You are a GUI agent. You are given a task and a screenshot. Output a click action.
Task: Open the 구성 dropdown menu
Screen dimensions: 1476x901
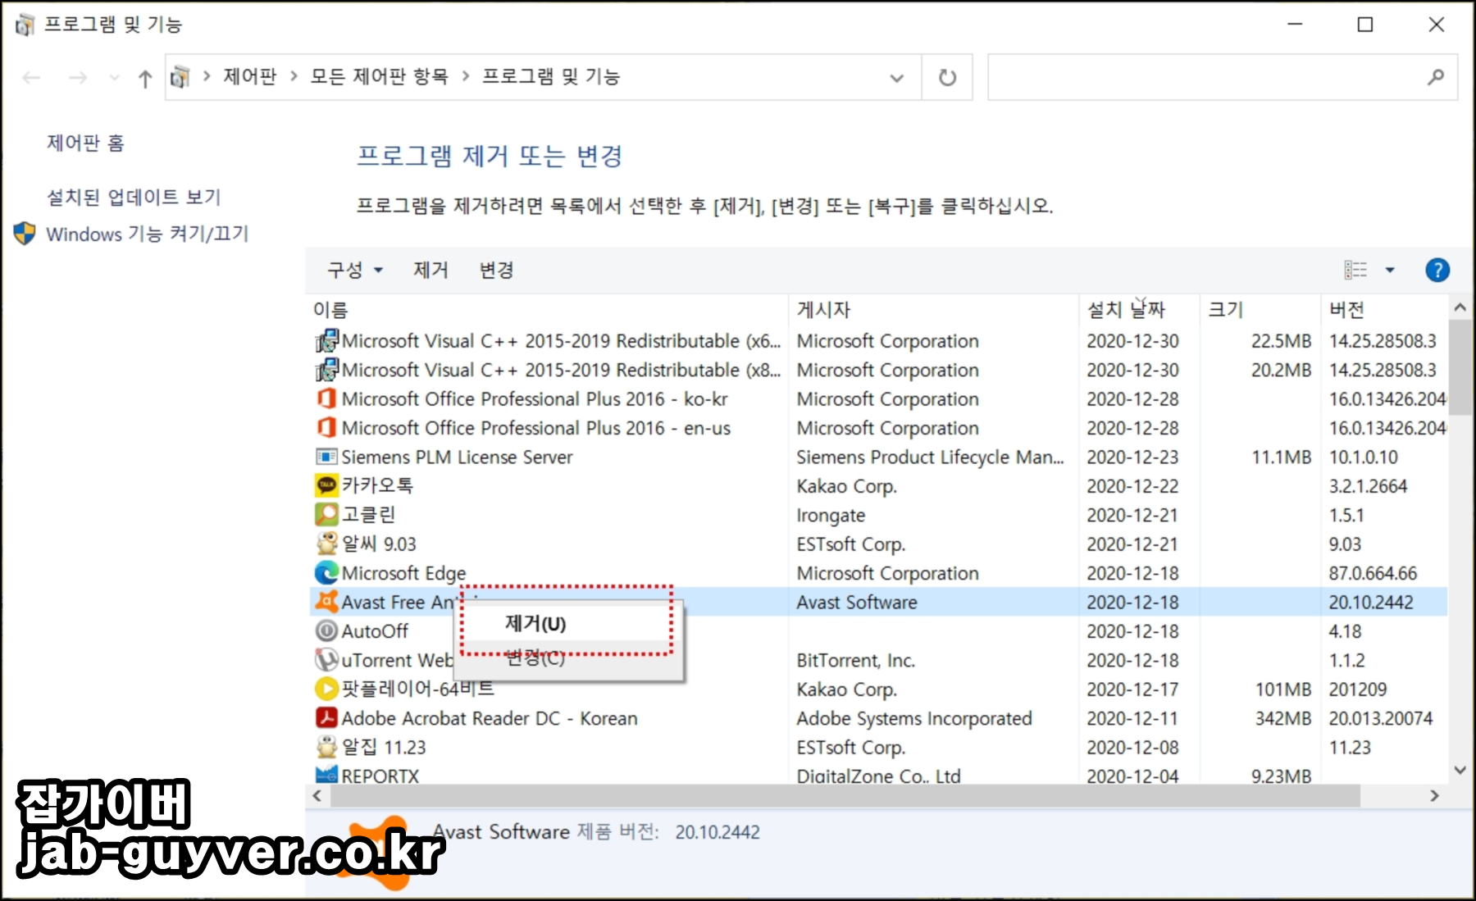coord(355,270)
